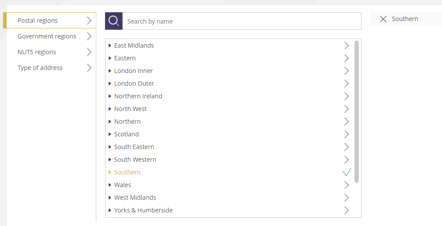Screen dimensions: 442x226
Task: Expand the West Midlands tree triangle
Action: [110, 198]
